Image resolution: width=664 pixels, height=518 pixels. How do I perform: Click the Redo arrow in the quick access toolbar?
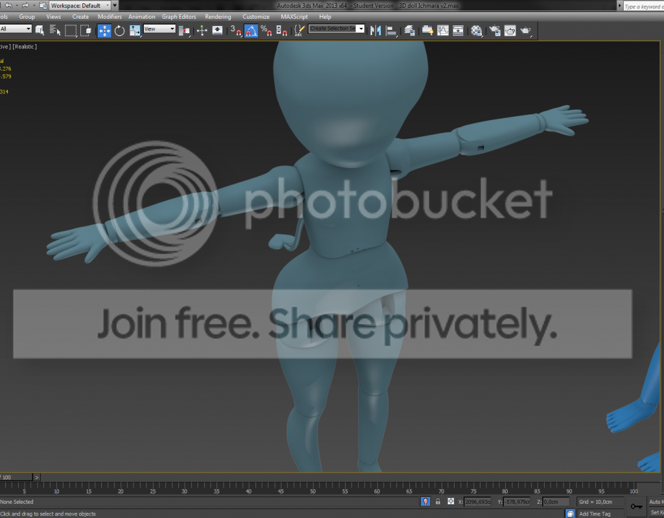tap(25, 5)
